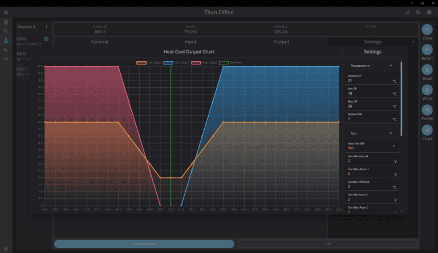The image size is (438, 253).
Task: Click the link-chain icon in left sidebar
Action: pos(6,59)
